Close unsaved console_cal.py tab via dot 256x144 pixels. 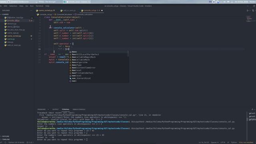(102, 10)
